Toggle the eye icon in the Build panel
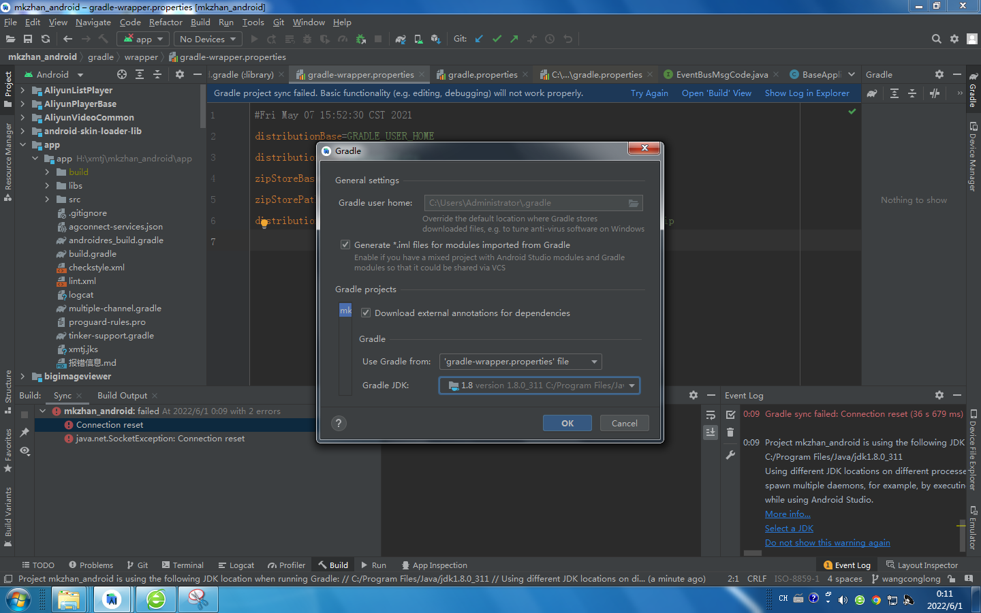This screenshot has width=981, height=613. pyautogui.click(x=25, y=451)
